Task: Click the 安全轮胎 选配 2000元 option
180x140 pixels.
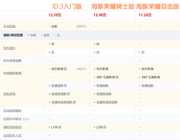Action: click(x=67, y=26)
